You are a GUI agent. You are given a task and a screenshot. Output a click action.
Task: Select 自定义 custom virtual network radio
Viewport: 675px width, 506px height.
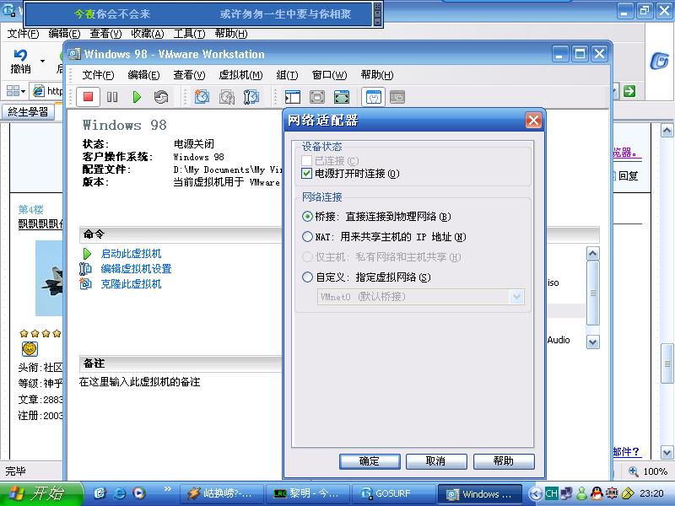[307, 277]
